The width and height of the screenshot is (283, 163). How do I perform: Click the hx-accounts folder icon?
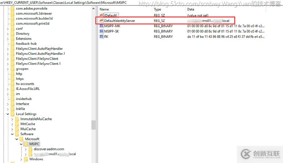(13, 84)
